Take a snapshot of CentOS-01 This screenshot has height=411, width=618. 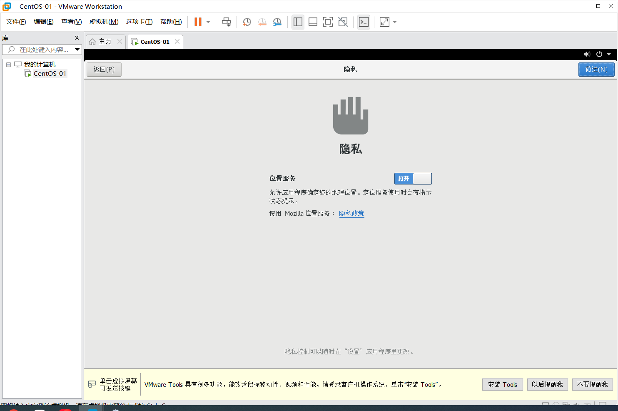coord(247,22)
